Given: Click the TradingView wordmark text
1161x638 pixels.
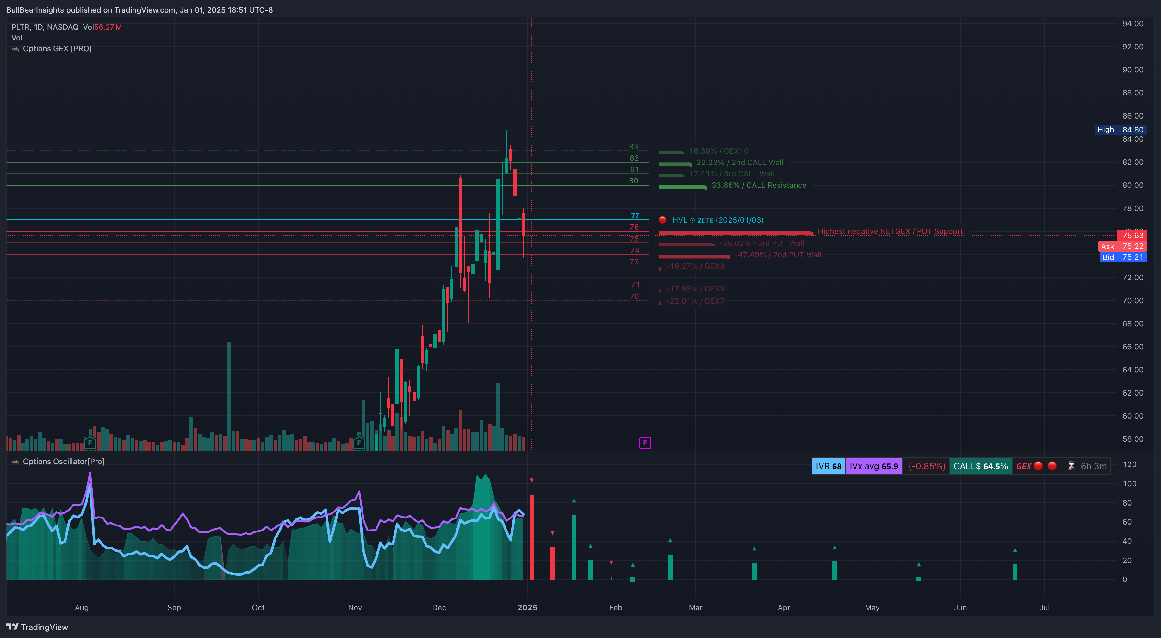Looking at the screenshot, I should (45, 627).
